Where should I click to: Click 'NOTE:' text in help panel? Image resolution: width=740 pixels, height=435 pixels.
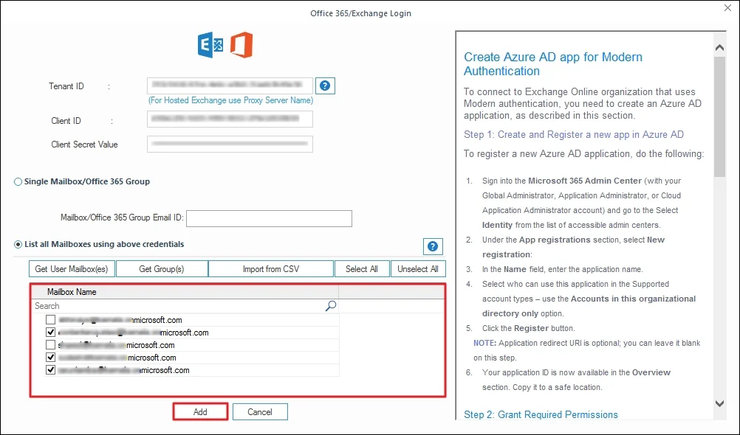click(x=484, y=343)
